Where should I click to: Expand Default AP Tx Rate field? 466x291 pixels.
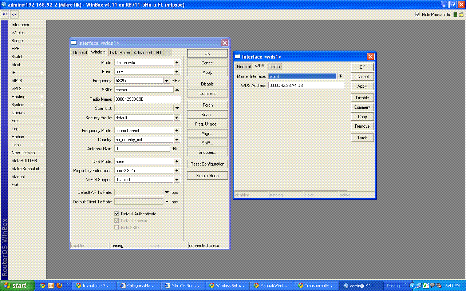(167, 192)
